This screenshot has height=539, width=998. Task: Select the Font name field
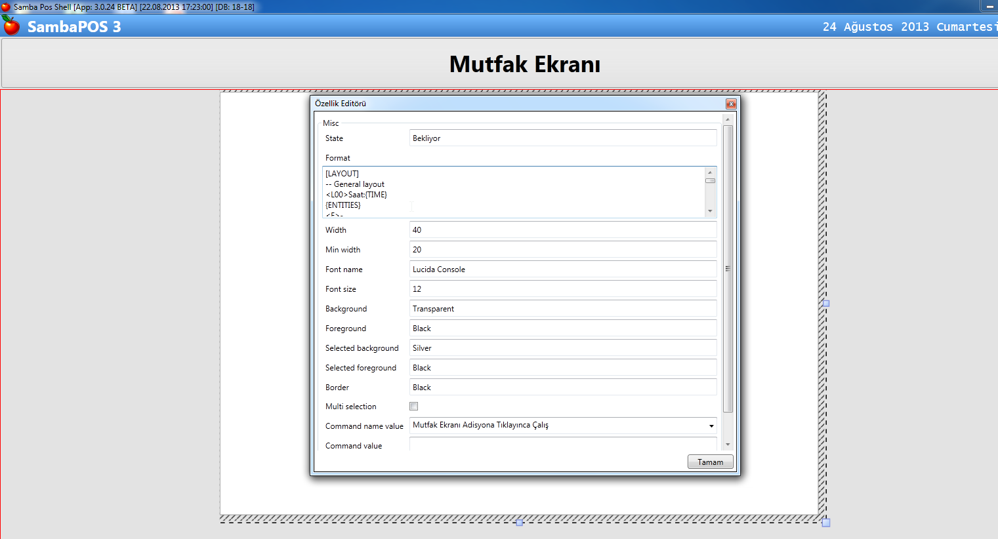click(562, 269)
